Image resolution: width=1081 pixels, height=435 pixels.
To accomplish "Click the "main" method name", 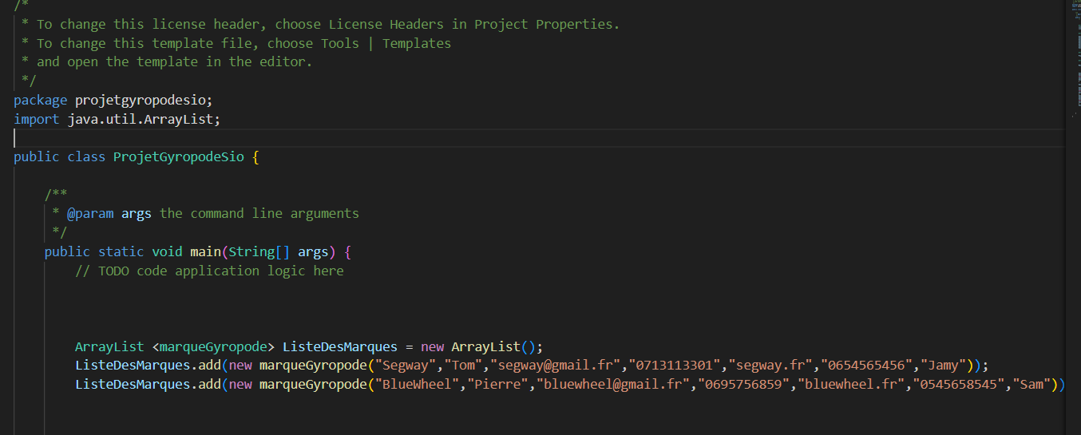I will [x=206, y=252].
